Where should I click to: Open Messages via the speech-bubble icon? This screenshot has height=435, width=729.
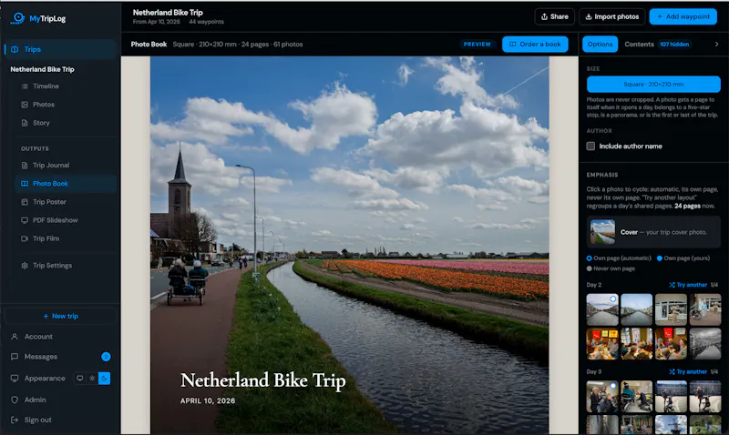(x=15, y=357)
